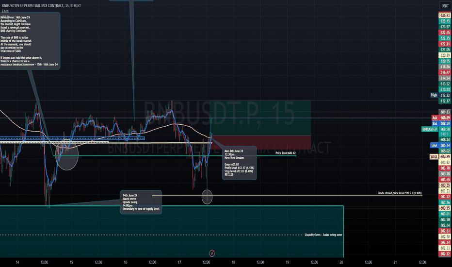Click the 609.83 grey price label
The image size is (452, 267).
coord(445,112)
